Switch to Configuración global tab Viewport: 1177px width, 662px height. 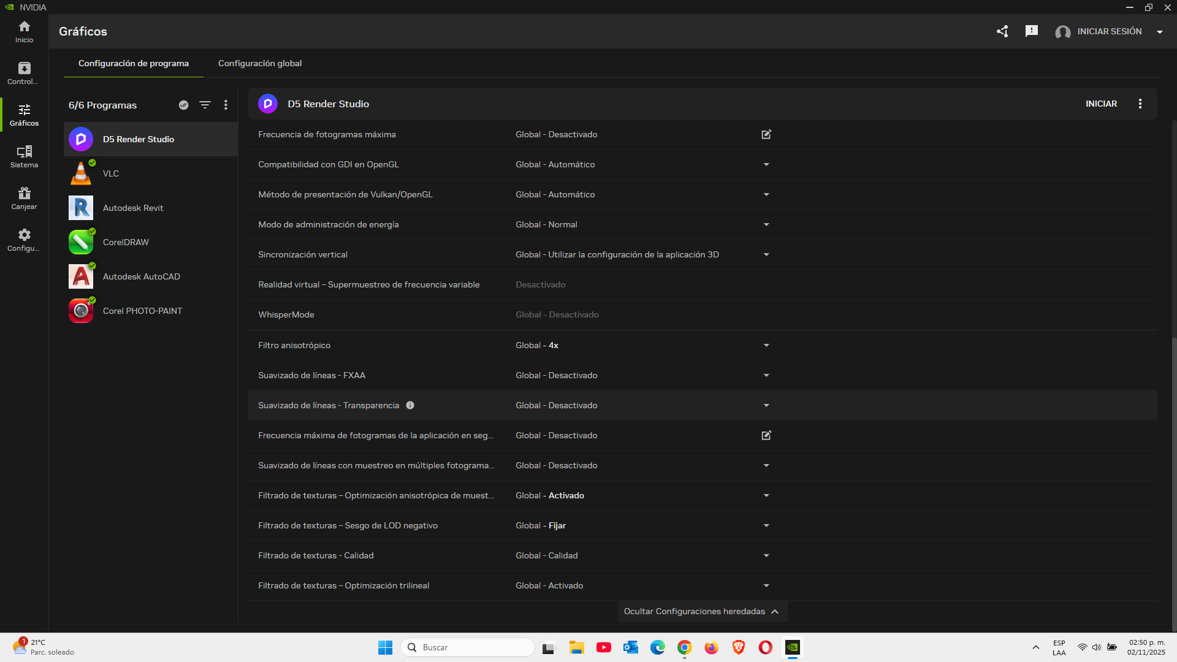coord(260,63)
